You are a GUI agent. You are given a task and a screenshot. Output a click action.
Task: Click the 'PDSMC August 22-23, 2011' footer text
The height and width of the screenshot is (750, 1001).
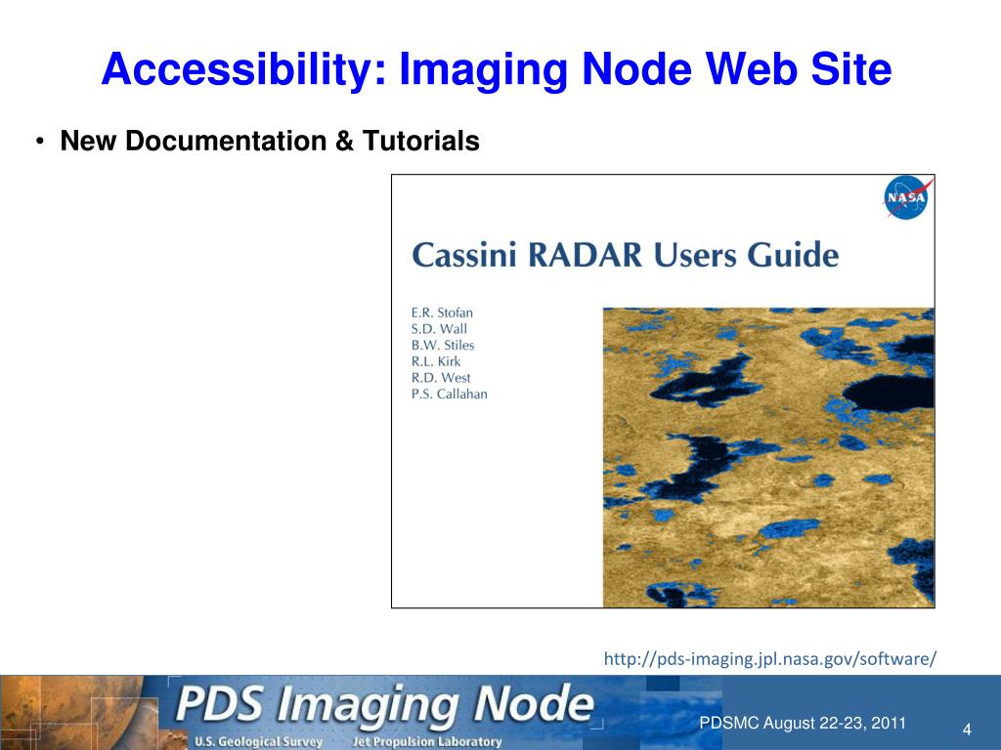(803, 724)
